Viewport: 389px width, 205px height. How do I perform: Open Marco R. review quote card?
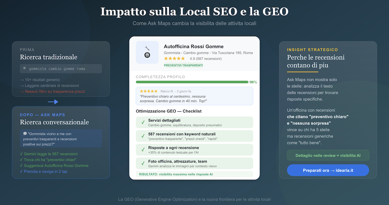coord(194,96)
